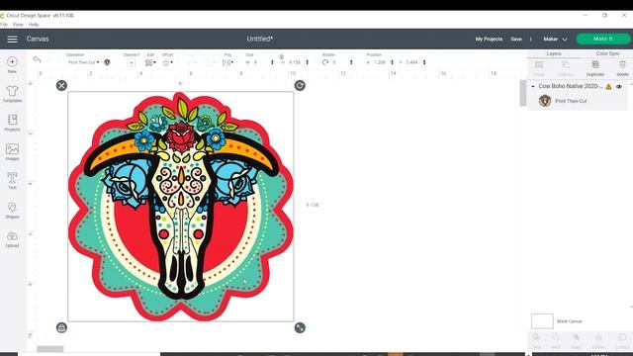Image resolution: width=633 pixels, height=356 pixels.
Task: Click the Blank Canvas color swatch
Action: (x=542, y=321)
